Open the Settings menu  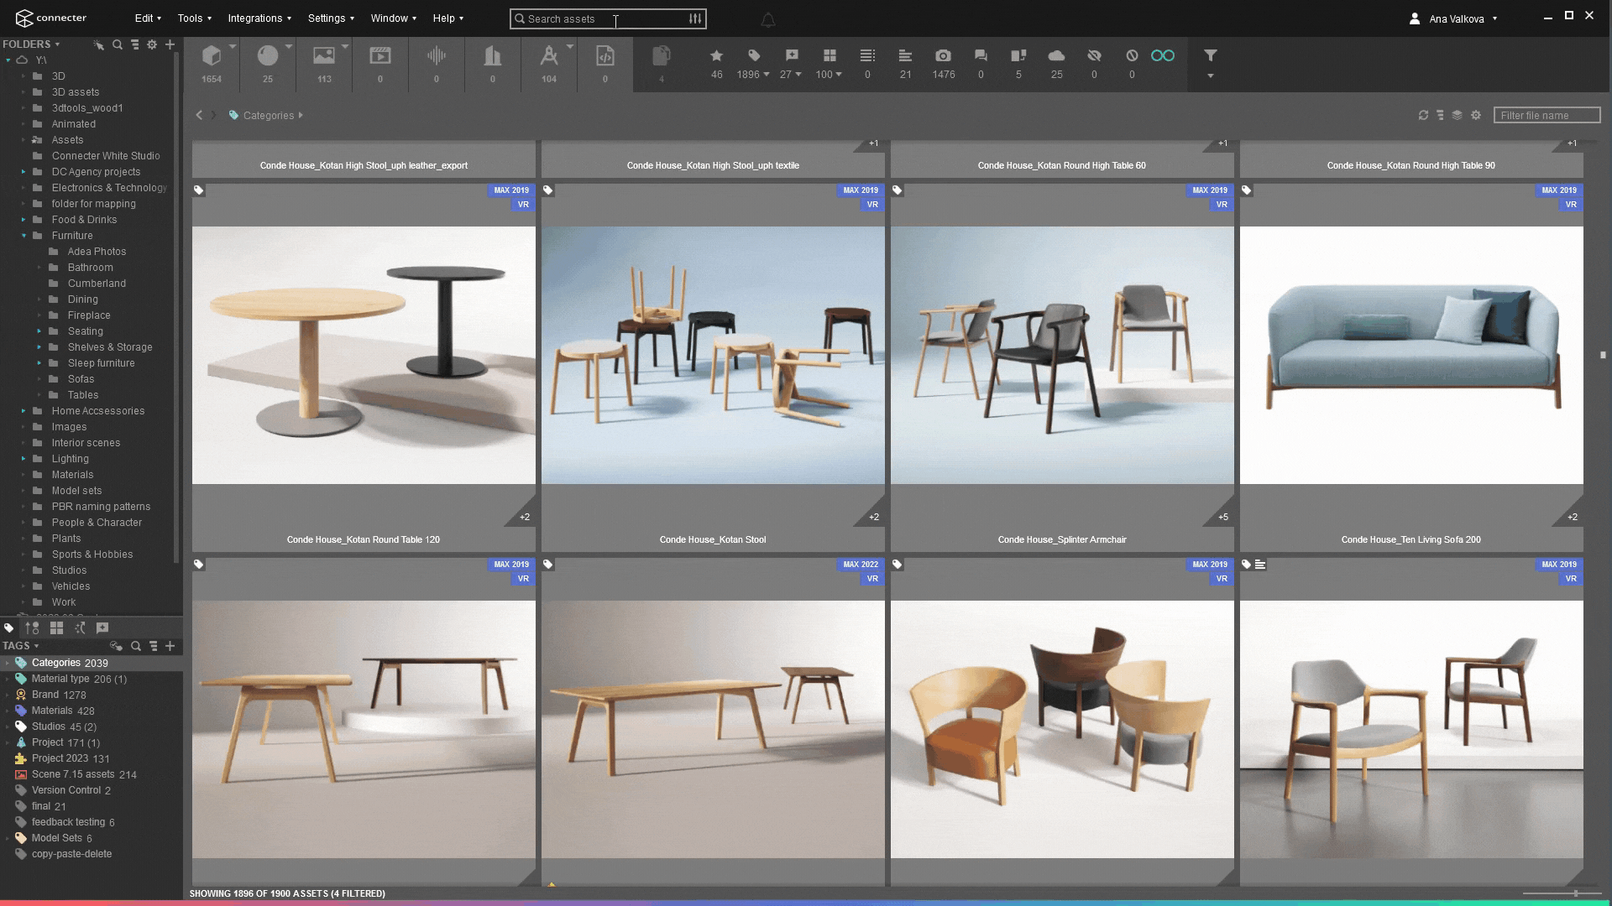331,18
